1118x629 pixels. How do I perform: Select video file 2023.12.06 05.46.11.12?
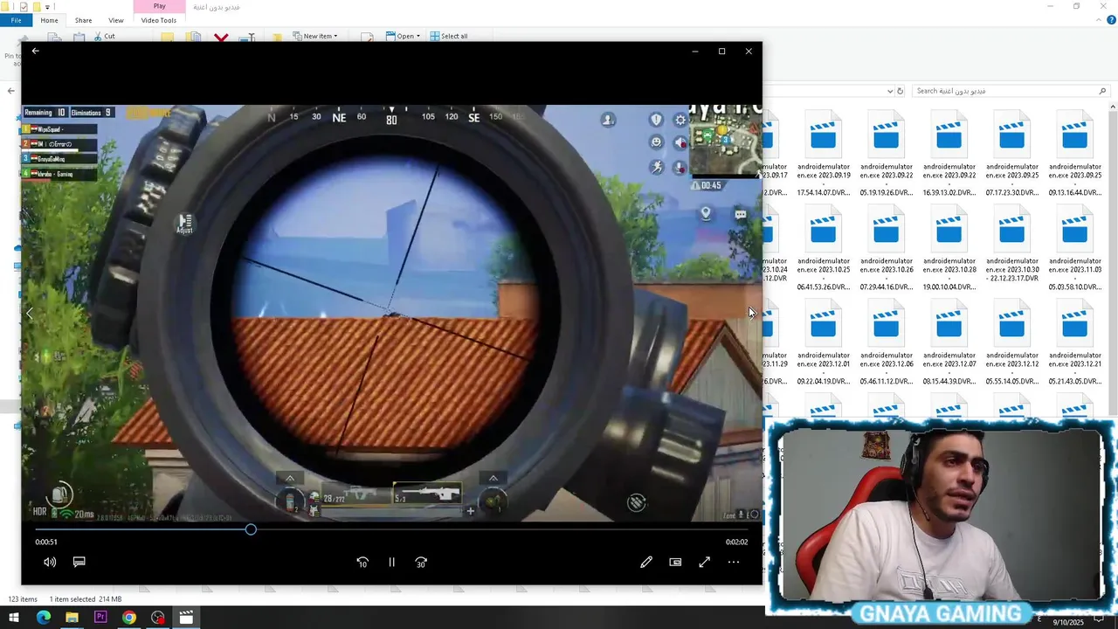click(886, 342)
